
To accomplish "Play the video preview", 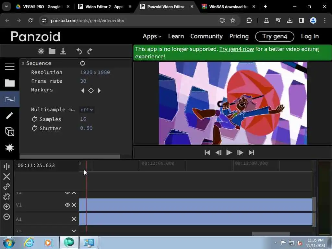I will tap(229, 153).
